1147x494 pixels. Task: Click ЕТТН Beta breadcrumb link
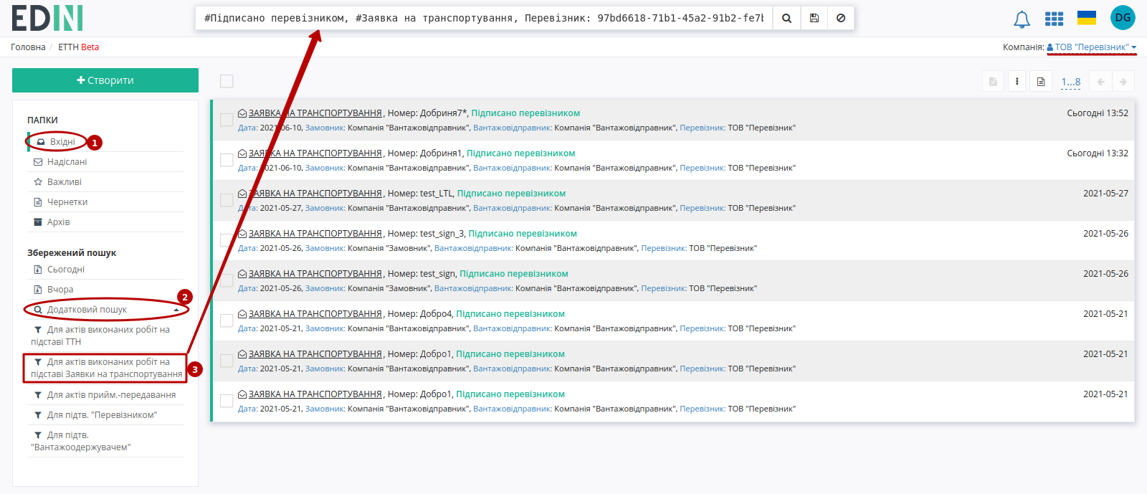[x=79, y=47]
